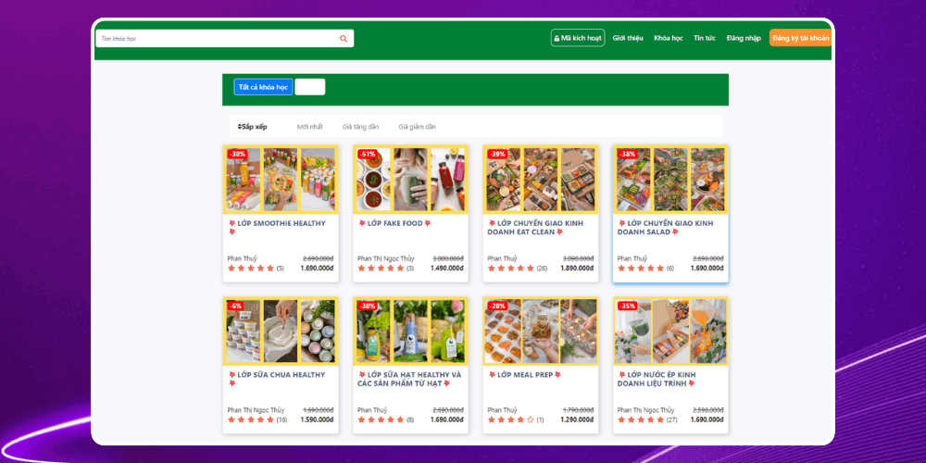
Task: Click star rating of Nước Ép course
Action: [640, 419]
